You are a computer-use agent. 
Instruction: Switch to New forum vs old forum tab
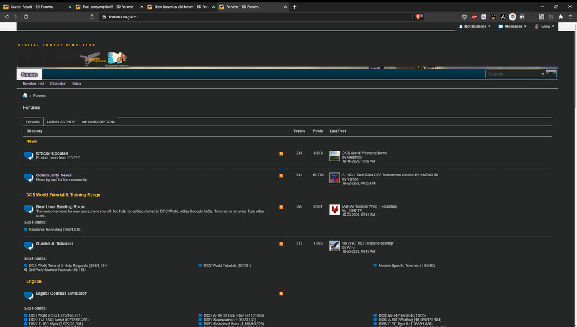(x=181, y=6)
